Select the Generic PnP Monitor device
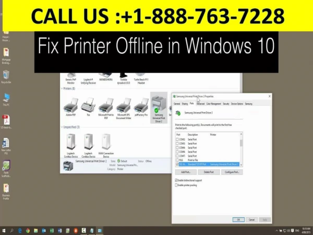Screen dimensions: 313x235 coord(70,79)
